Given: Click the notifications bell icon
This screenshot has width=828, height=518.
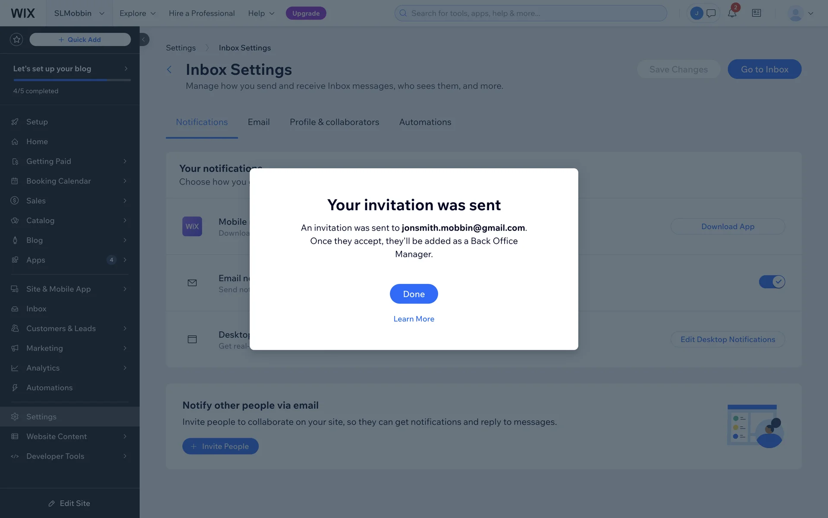Looking at the screenshot, I should (x=732, y=13).
